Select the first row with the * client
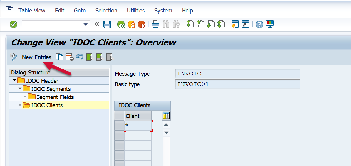 point(119,126)
